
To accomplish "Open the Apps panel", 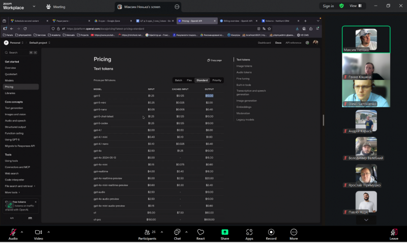I will [249, 233].
